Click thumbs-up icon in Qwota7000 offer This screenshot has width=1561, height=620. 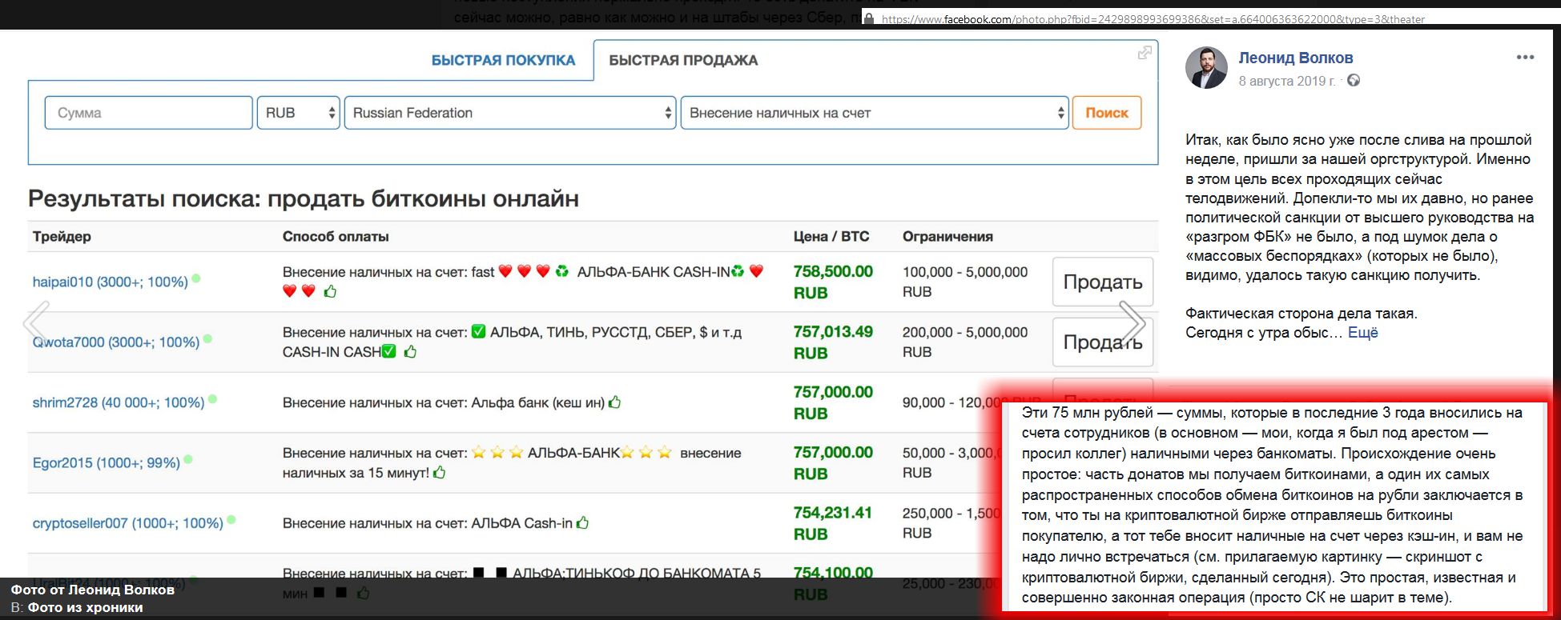coord(410,351)
